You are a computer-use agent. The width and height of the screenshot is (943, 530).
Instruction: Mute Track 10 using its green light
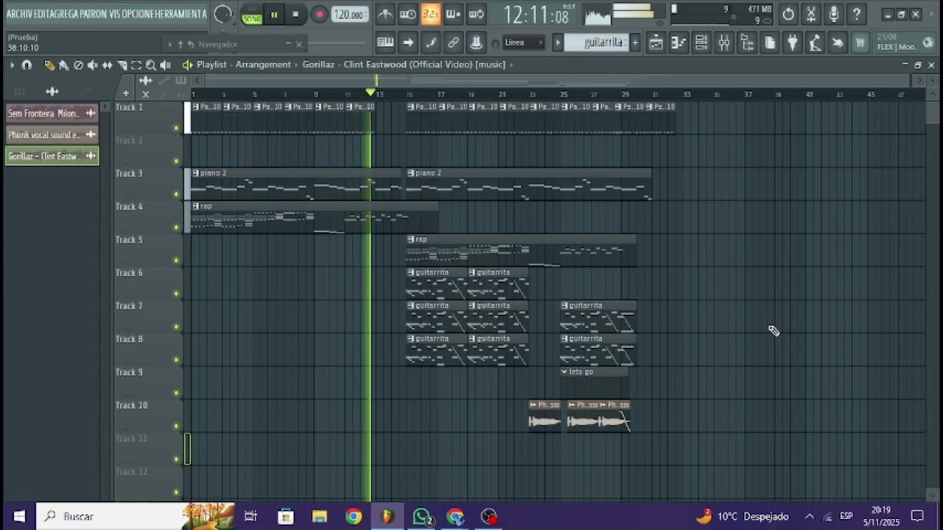(176, 426)
